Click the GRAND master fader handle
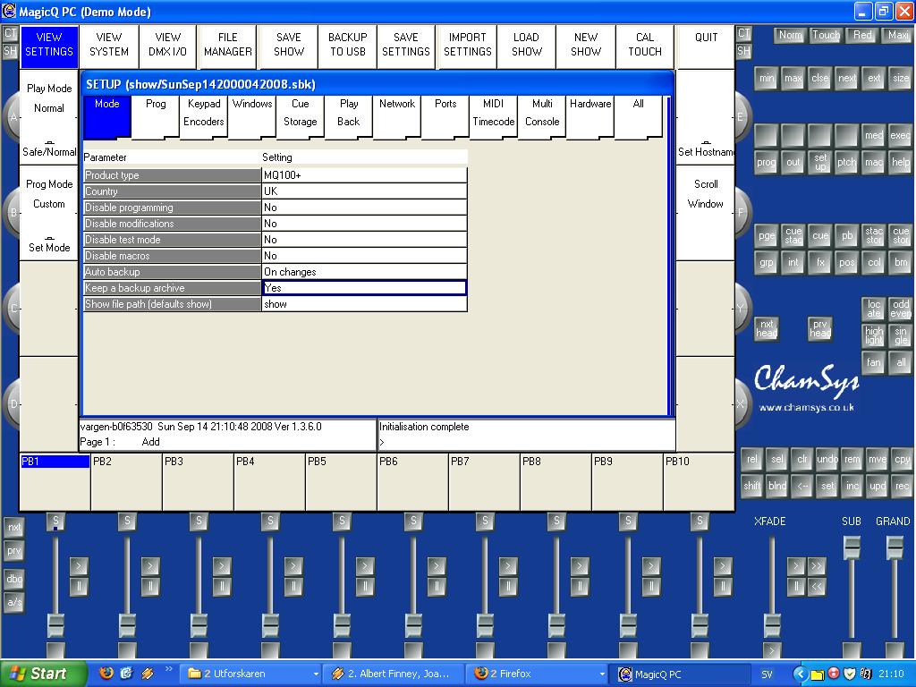Viewport: 916px width, 687px height. click(895, 547)
